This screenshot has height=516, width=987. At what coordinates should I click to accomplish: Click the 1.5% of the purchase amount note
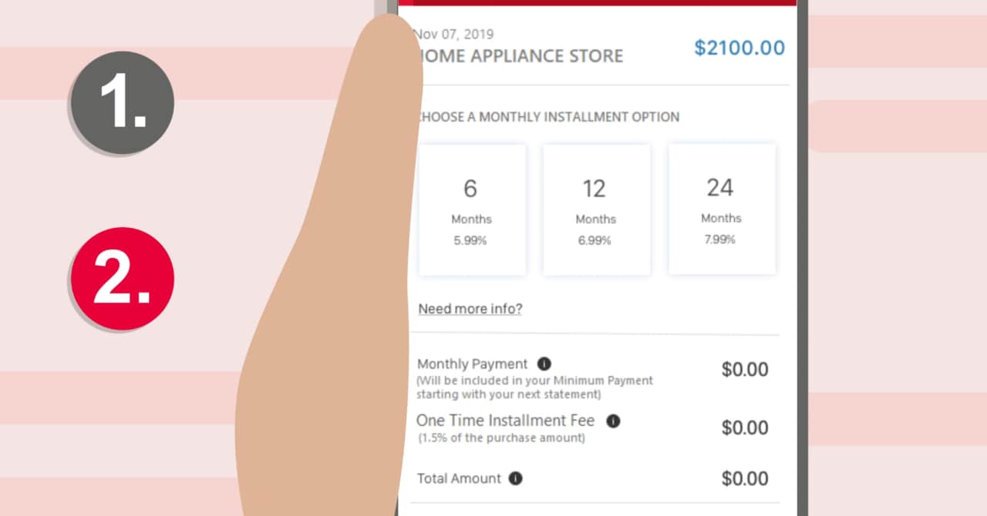(501, 438)
